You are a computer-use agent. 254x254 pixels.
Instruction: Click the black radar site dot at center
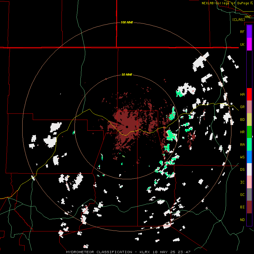[x=127, y=127]
